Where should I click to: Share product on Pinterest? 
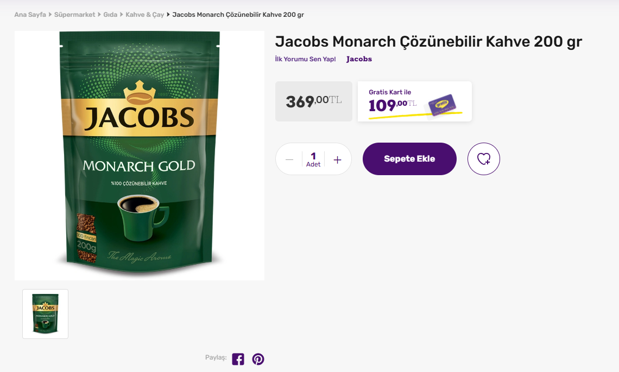point(258,359)
